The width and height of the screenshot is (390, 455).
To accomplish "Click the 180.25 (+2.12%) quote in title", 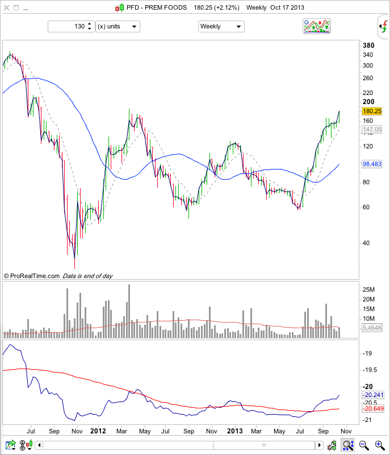I will click(x=216, y=7).
